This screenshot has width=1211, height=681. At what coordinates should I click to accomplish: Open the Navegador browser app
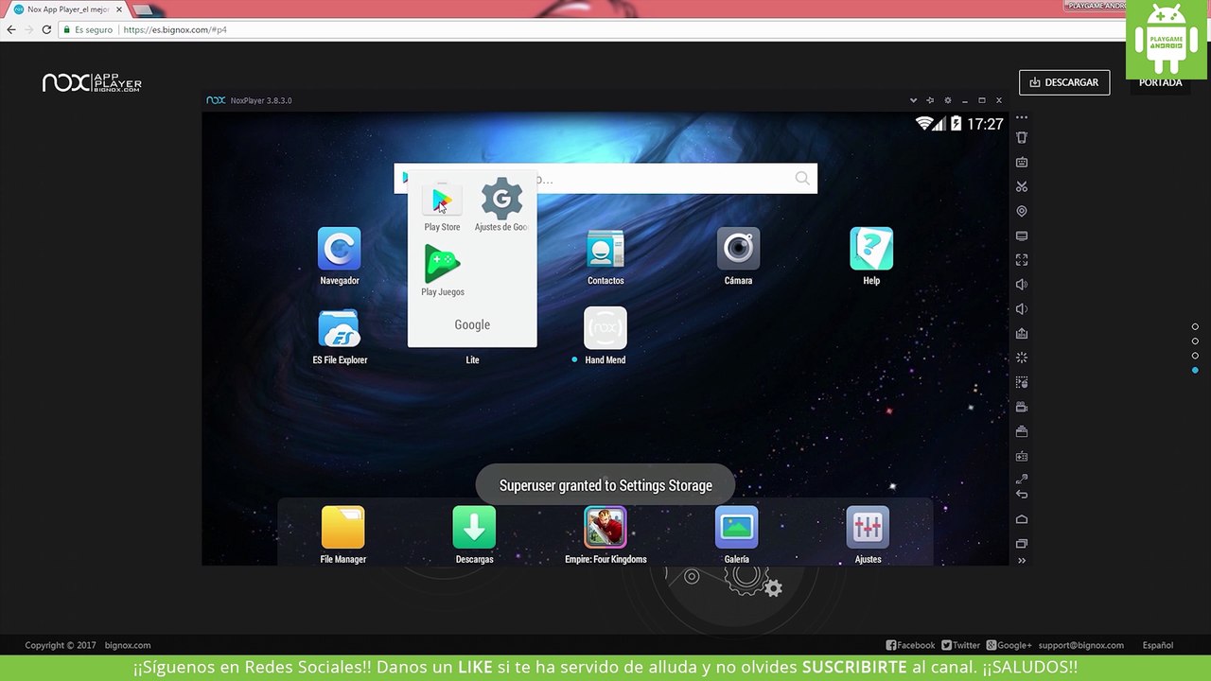pyautogui.click(x=340, y=256)
